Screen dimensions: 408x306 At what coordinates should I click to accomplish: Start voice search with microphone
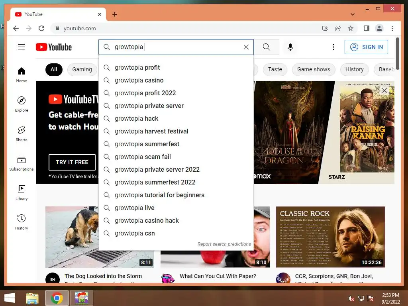click(290, 47)
